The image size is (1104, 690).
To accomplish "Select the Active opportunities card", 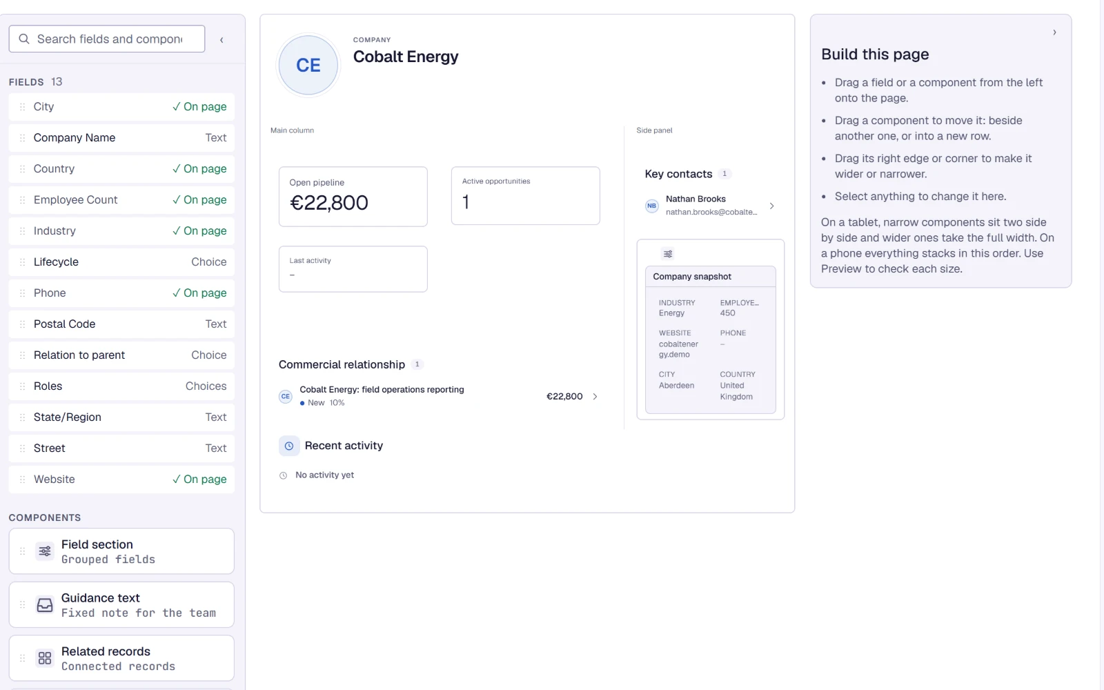I will point(525,196).
